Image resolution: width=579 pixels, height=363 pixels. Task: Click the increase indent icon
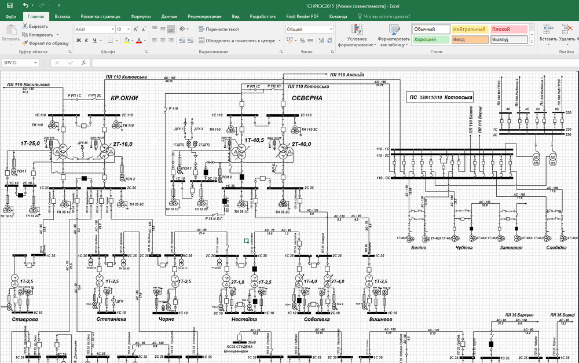click(190, 41)
